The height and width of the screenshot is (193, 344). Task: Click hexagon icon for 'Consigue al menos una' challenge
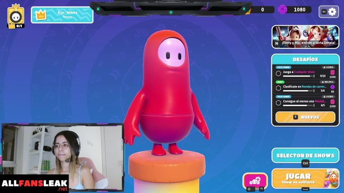(278, 103)
